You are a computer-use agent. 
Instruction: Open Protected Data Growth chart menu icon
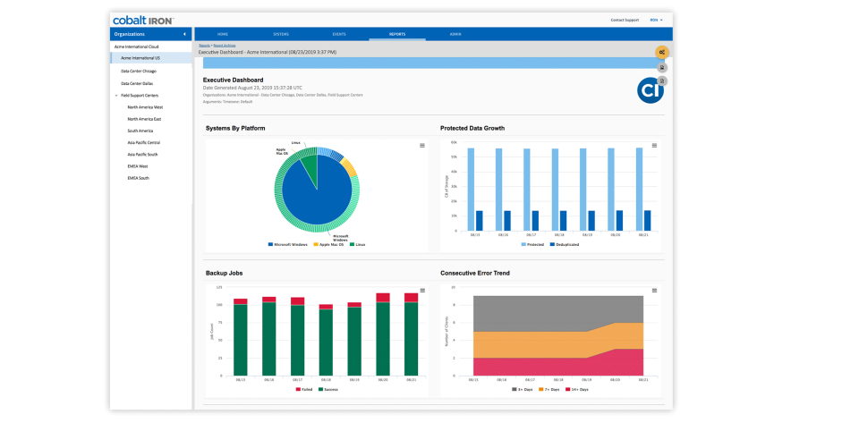click(654, 146)
